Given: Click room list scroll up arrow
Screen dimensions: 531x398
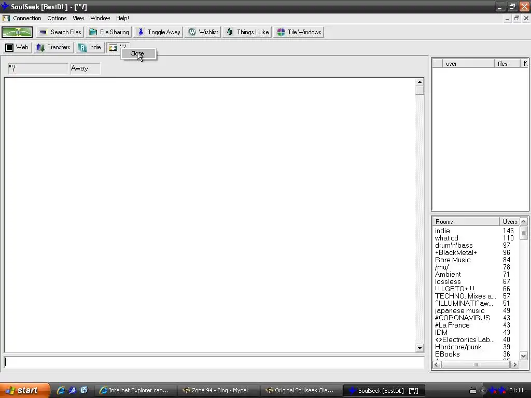Looking at the screenshot, I should [x=524, y=222].
